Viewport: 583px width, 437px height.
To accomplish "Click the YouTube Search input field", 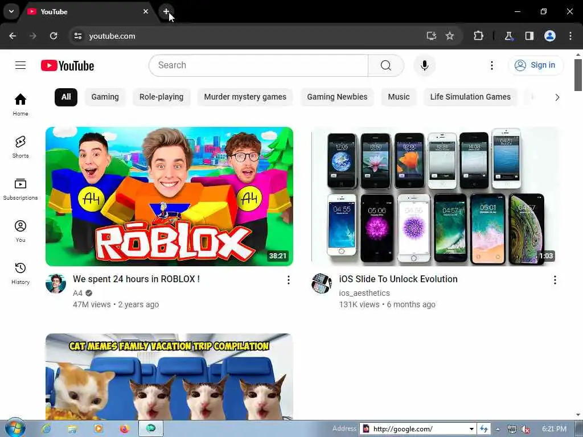I will coord(258,65).
